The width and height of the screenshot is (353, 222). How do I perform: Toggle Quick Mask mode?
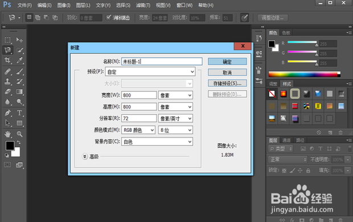point(7,164)
